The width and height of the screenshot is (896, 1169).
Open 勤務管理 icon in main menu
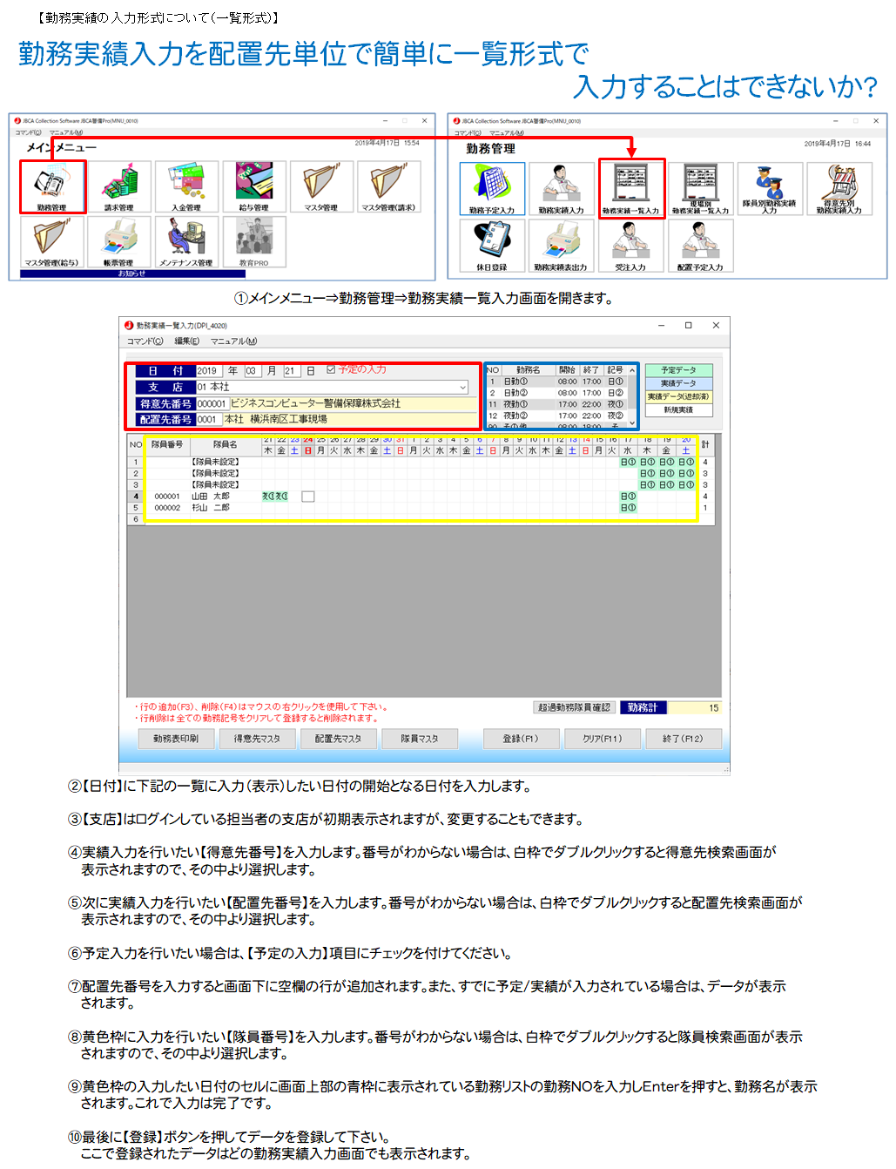point(52,186)
